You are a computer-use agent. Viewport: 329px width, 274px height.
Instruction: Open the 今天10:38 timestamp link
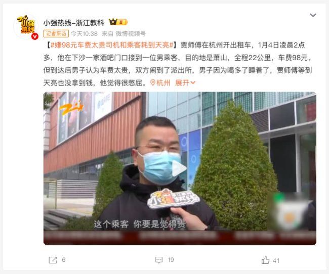pos(84,33)
